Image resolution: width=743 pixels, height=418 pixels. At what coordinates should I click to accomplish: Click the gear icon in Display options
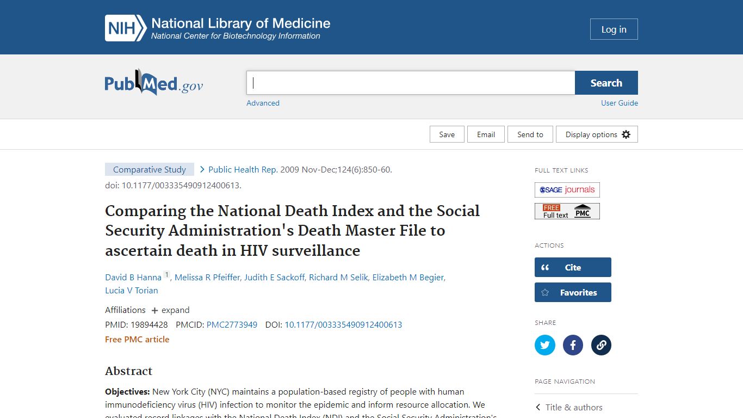[626, 134]
